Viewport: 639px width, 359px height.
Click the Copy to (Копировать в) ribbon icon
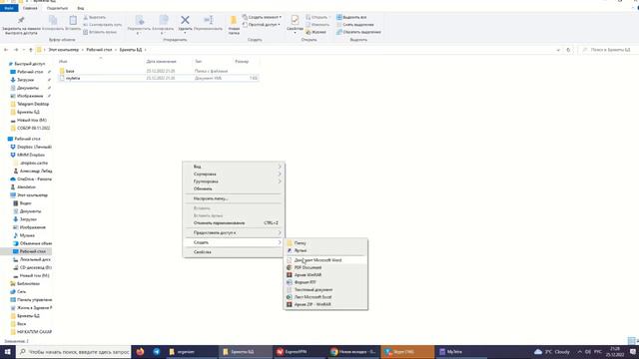pos(164,20)
